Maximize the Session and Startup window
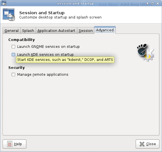 153,3
